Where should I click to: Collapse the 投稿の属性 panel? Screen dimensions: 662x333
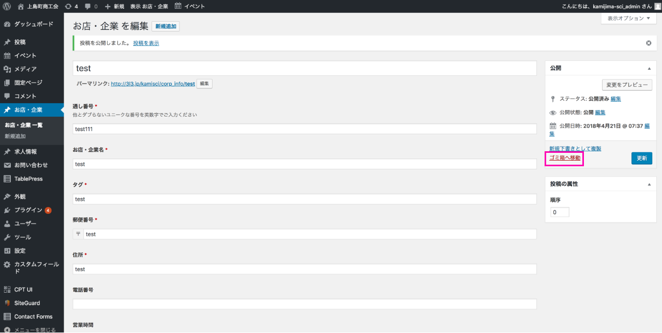[649, 184]
